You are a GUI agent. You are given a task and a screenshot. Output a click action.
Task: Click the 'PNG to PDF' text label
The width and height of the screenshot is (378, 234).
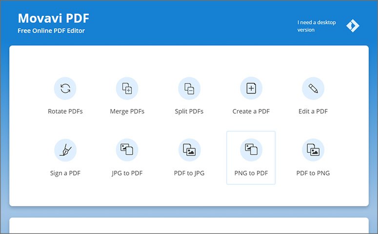[251, 173]
